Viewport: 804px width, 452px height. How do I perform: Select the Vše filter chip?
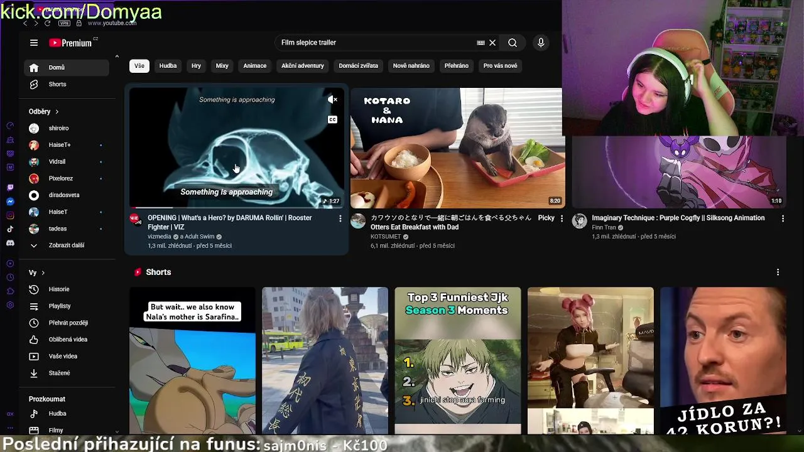click(139, 66)
